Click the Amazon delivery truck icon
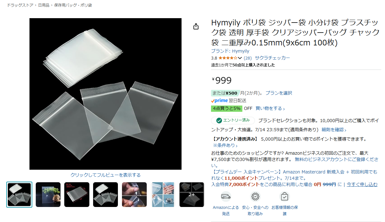This screenshot has height=222, width=385. (x=226, y=196)
